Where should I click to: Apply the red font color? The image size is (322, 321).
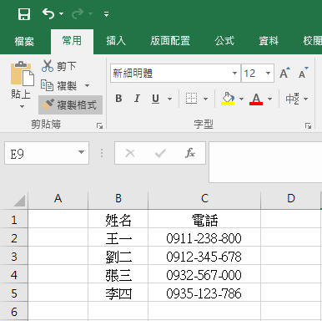click(x=256, y=99)
